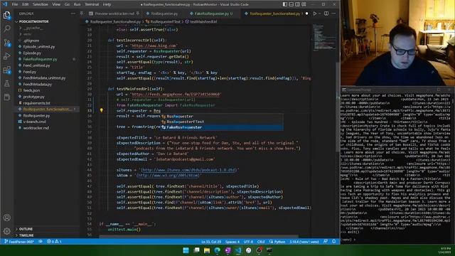Open the itunes.com DTD link in code

(x=188, y=170)
